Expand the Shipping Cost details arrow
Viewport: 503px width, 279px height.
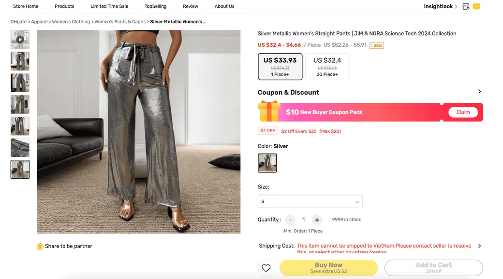(480, 246)
